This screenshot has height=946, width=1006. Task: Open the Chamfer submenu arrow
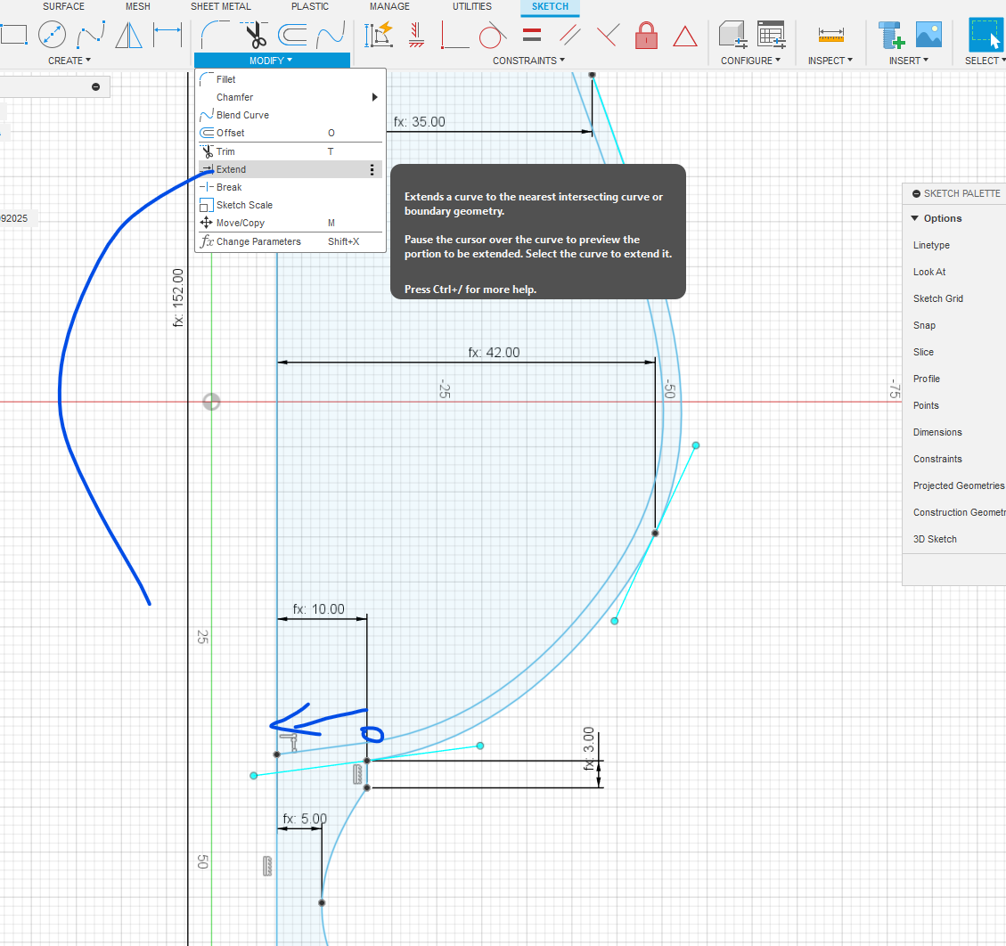[x=375, y=97]
